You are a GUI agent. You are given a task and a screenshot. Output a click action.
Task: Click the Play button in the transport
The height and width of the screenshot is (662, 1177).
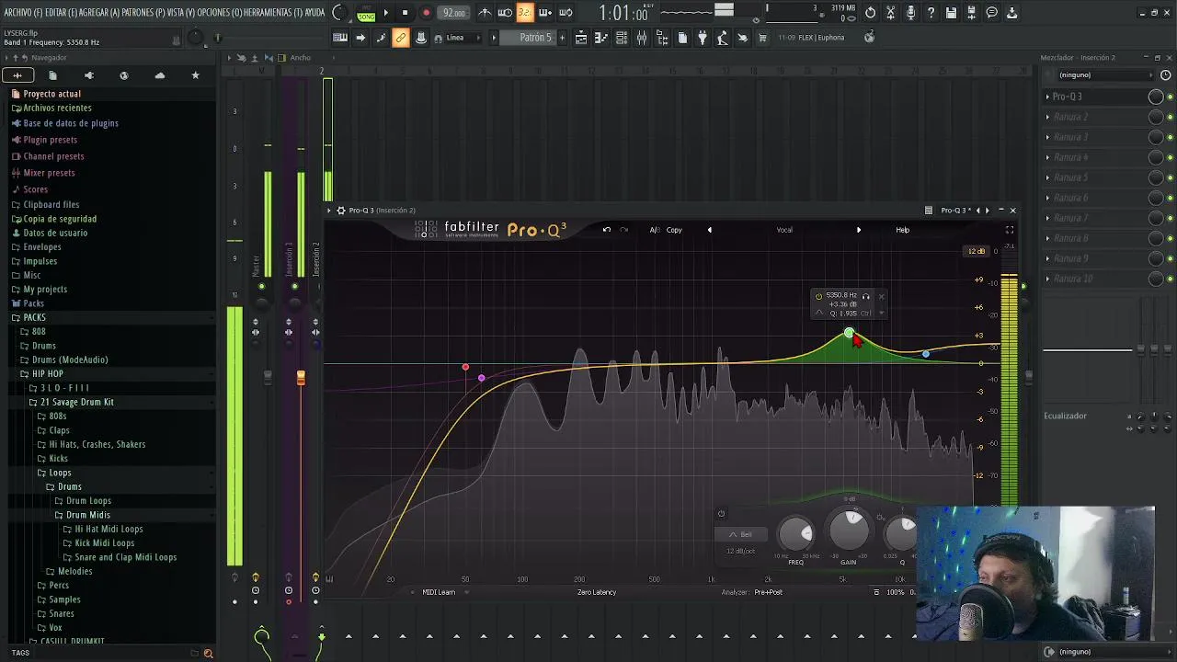click(x=385, y=13)
